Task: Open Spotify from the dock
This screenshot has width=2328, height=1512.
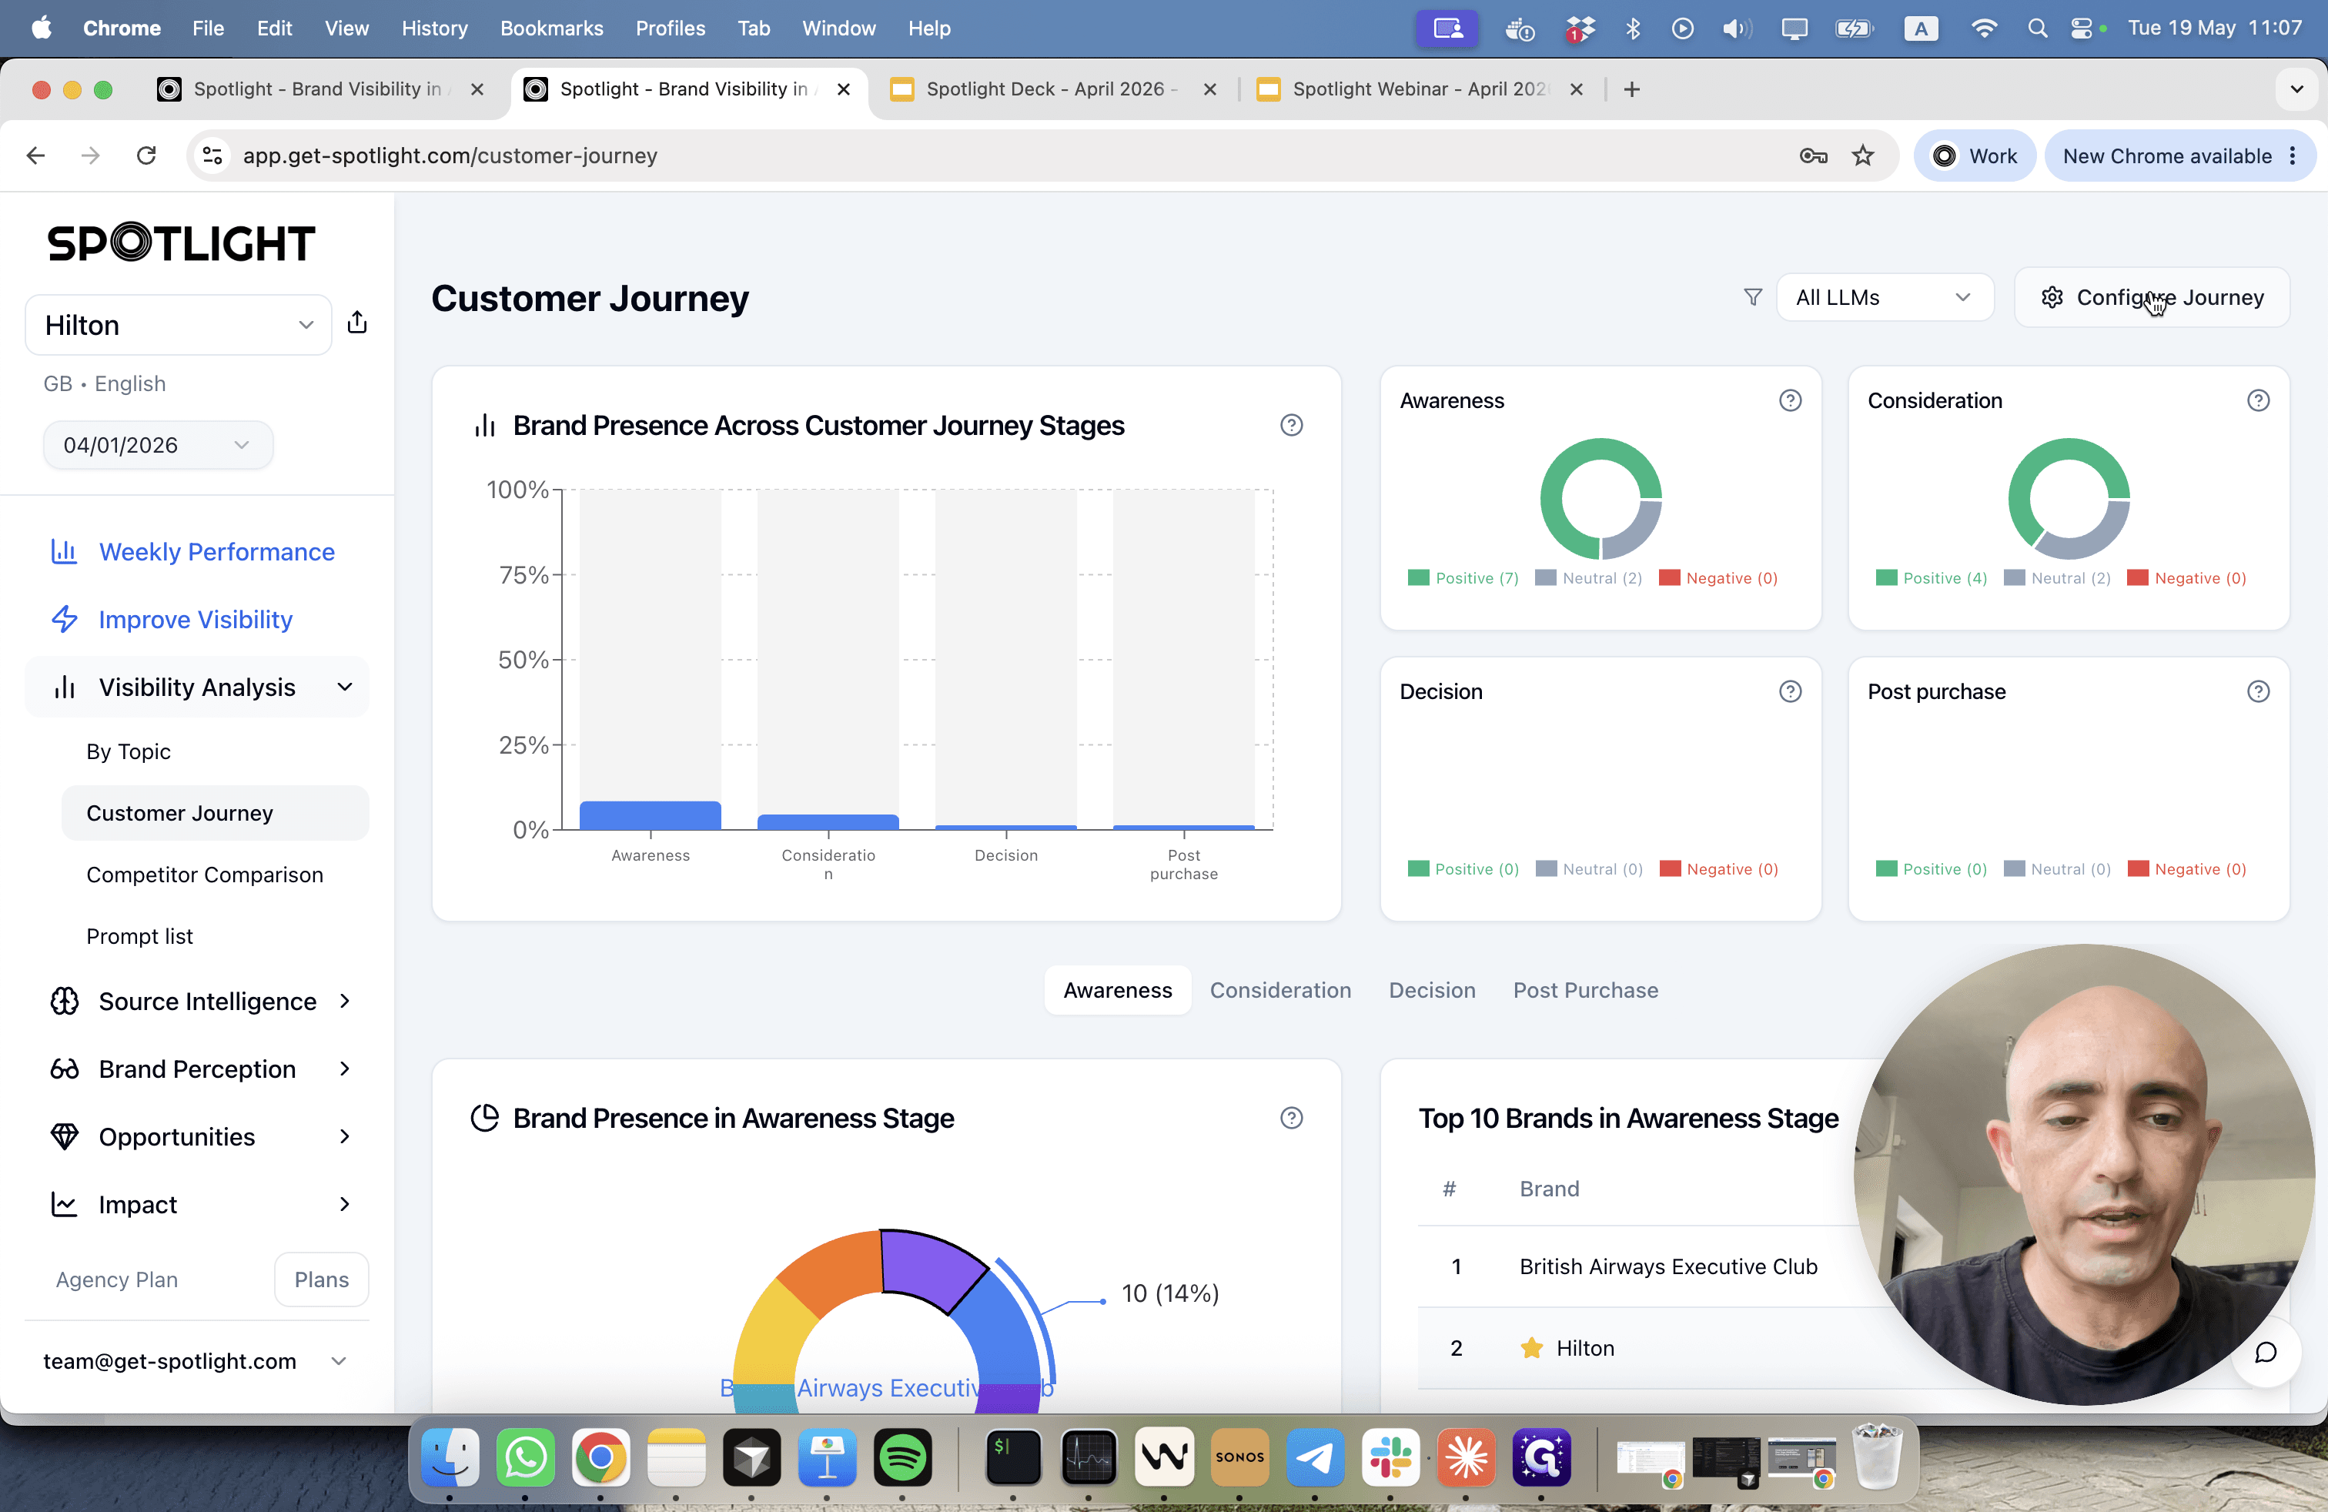Action: coord(901,1457)
